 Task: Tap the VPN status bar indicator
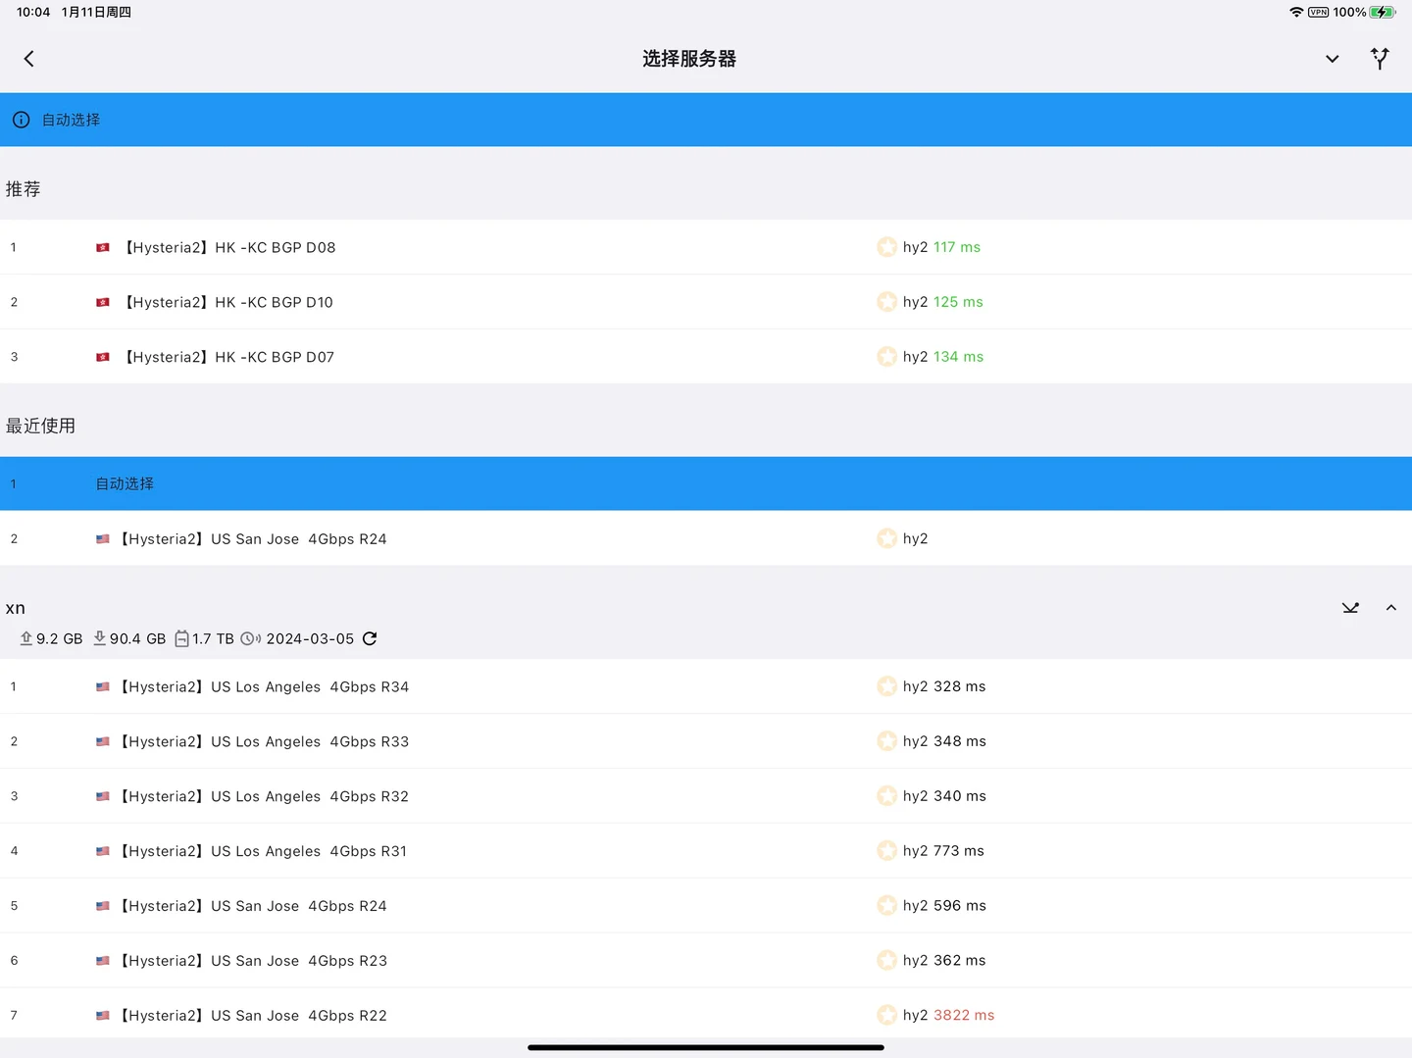1319,12
